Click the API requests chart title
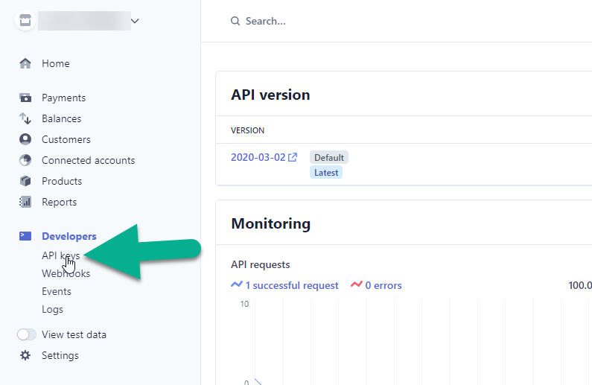592x385 pixels. pos(261,264)
